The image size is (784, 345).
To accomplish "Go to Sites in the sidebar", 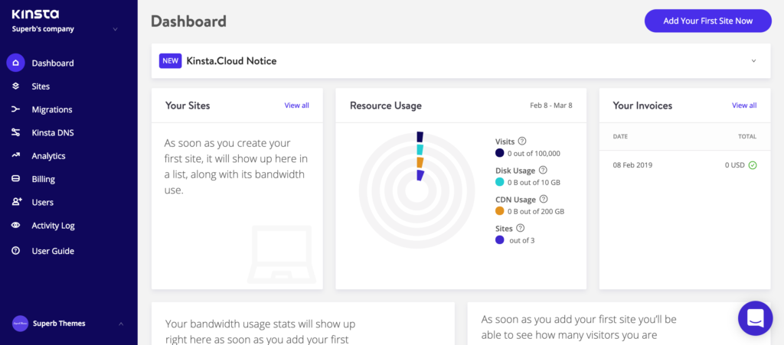I will coord(41,86).
